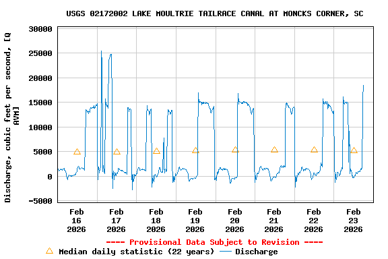The height and width of the screenshot is (259, 388).
Task: Click the "15000" y-axis label
Action: (40, 103)
